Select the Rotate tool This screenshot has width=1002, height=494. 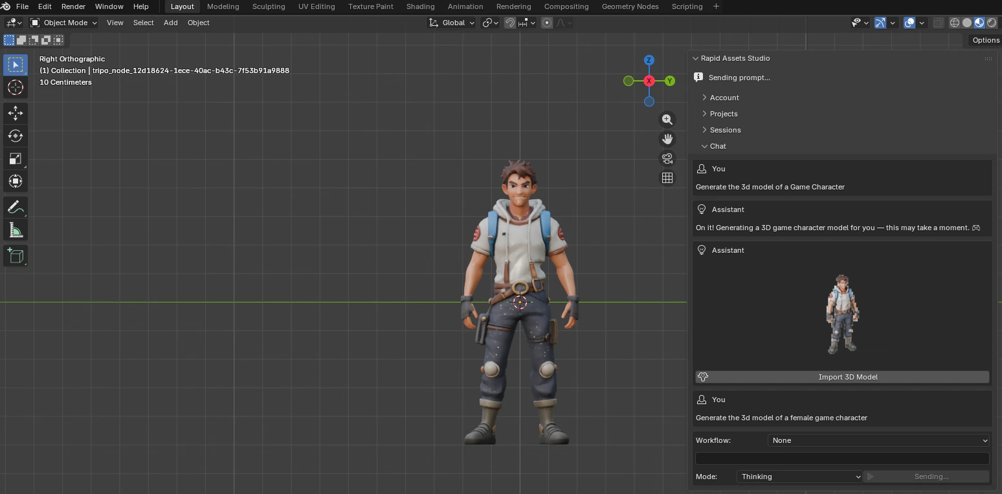coord(16,136)
